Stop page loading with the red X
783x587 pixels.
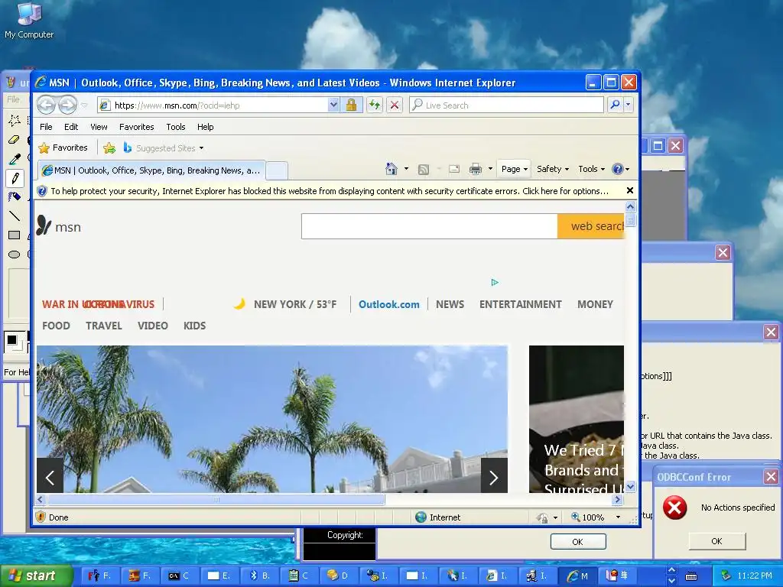point(395,105)
